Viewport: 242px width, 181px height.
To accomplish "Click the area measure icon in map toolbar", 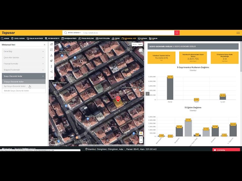I will [x=51, y=50].
